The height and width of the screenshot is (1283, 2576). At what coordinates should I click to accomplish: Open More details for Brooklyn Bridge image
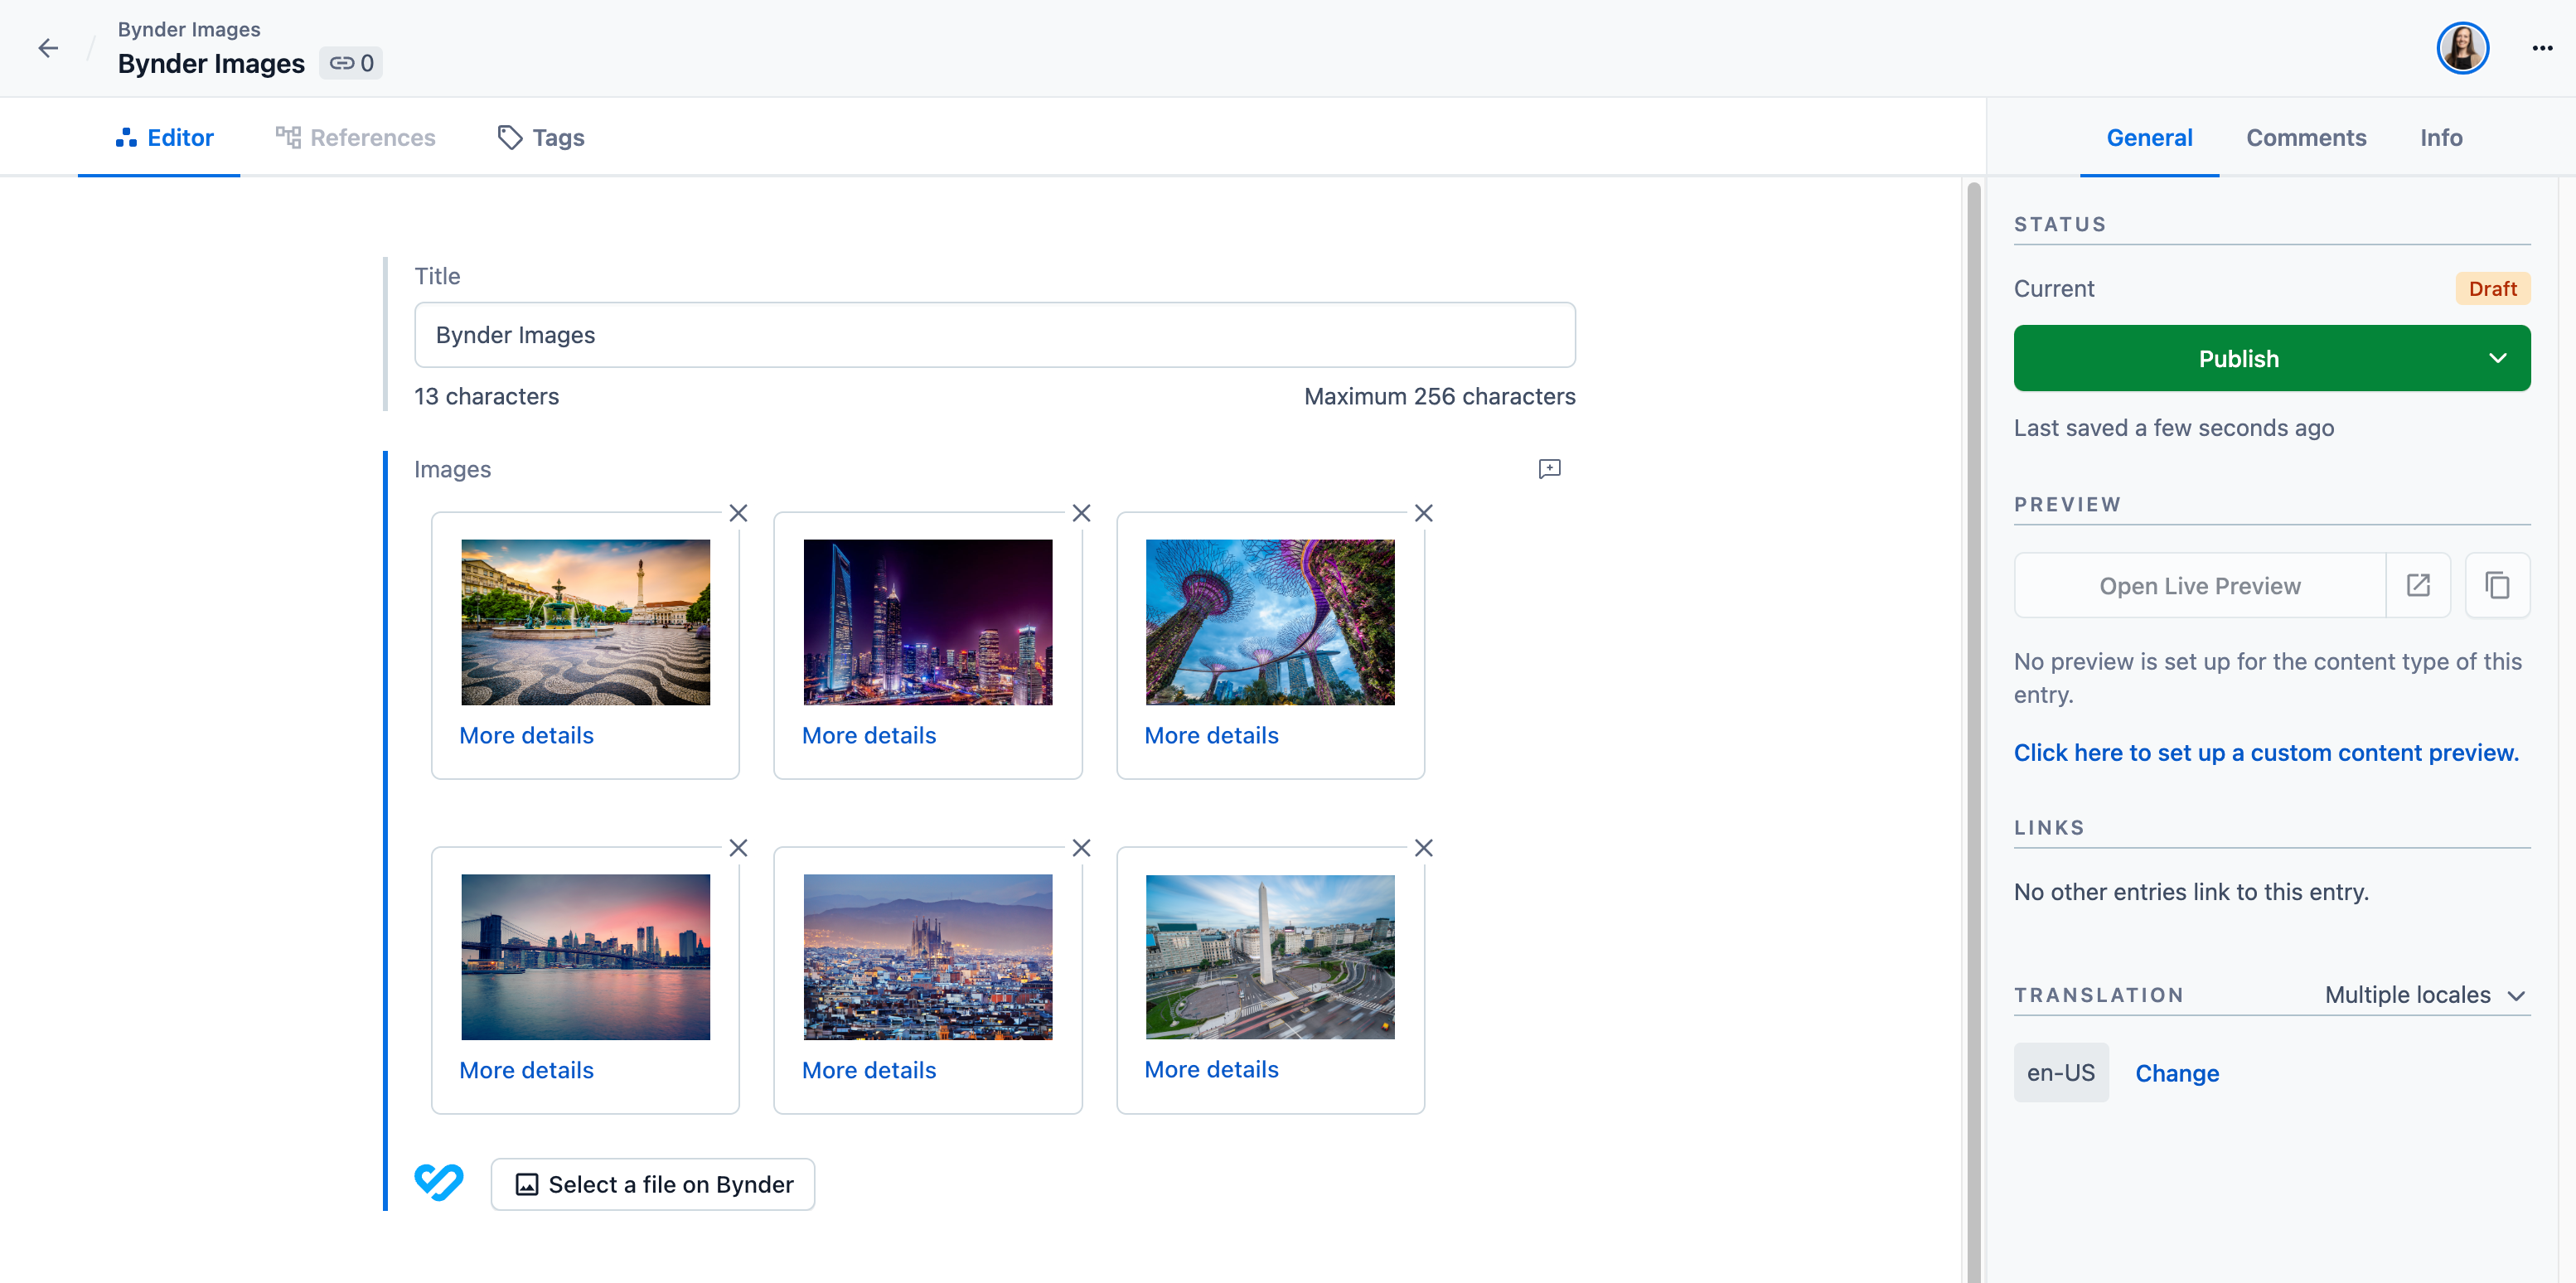pyautogui.click(x=526, y=1071)
